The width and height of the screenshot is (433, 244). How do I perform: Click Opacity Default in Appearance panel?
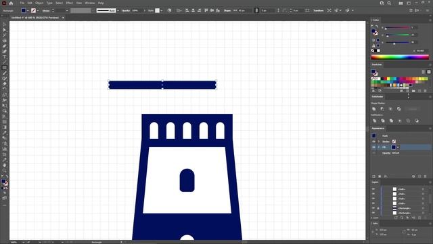[x=391, y=152]
